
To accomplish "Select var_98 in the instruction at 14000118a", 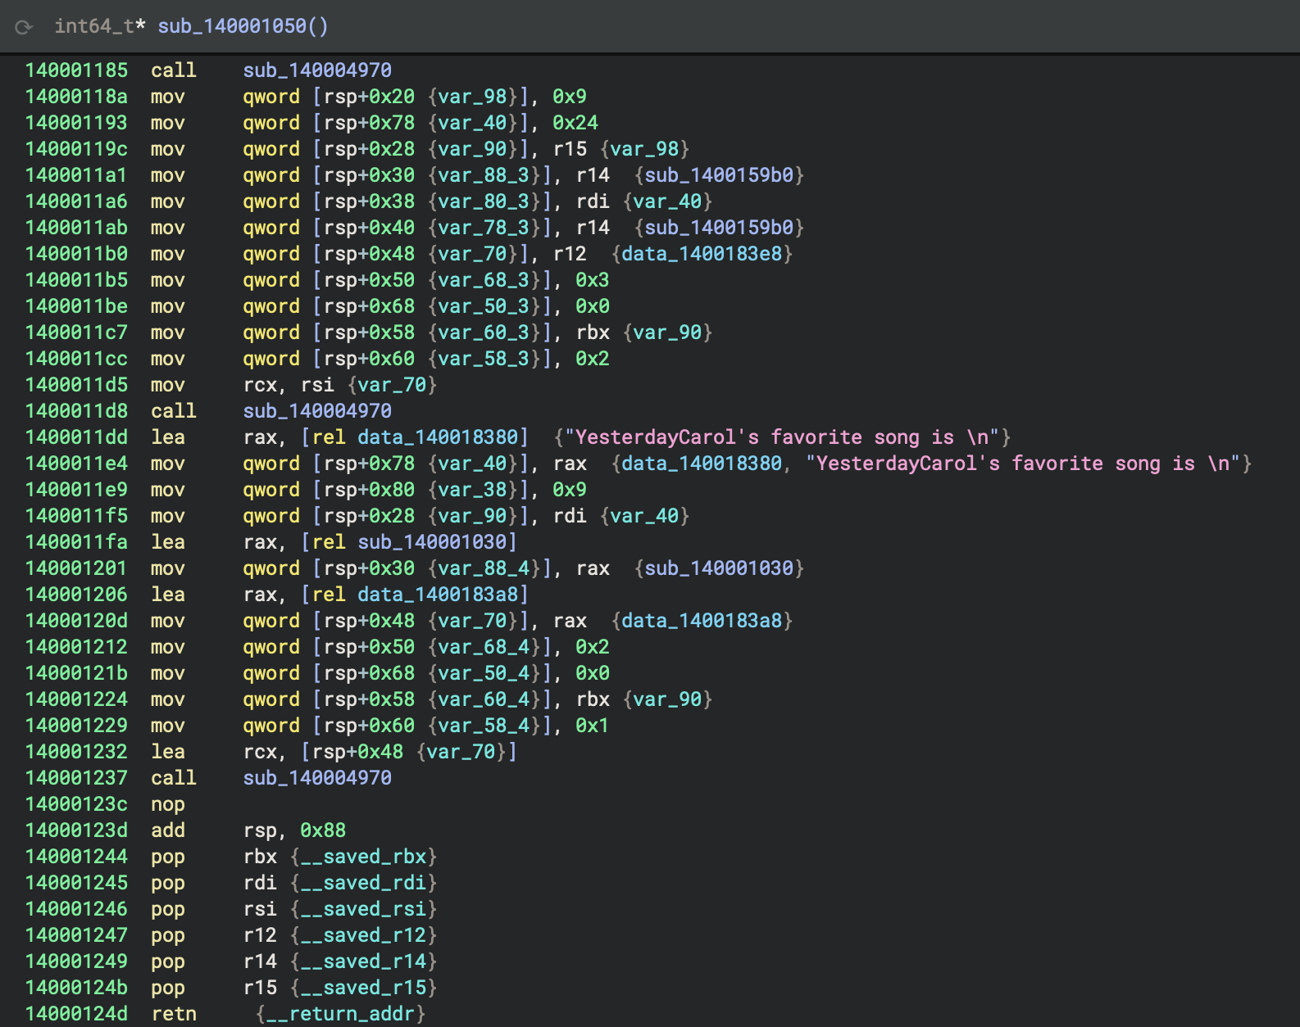I will pyautogui.click(x=472, y=97).
